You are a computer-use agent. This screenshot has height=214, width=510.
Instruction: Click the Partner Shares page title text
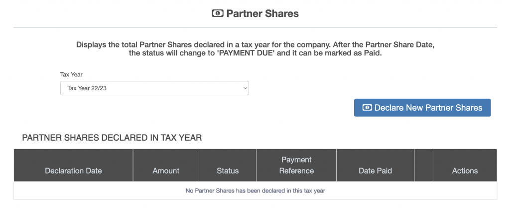262,13
